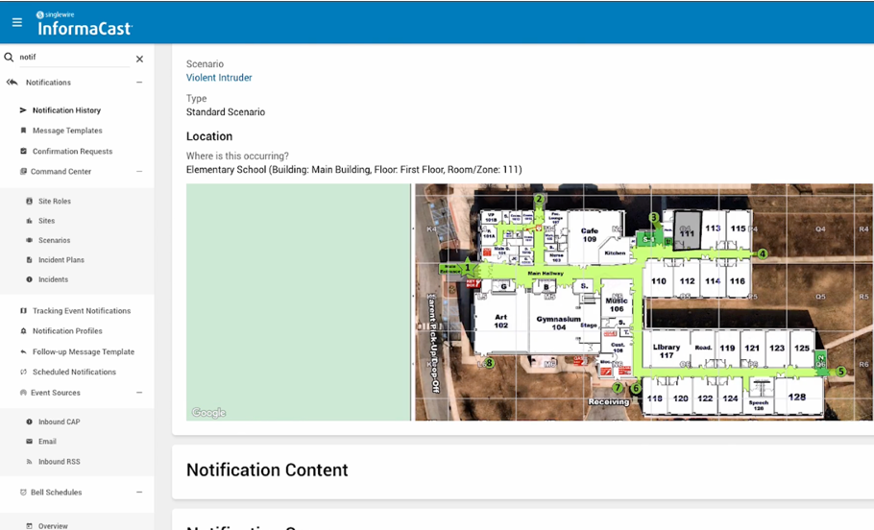Click the Notification Profiles bell icon

23,331
